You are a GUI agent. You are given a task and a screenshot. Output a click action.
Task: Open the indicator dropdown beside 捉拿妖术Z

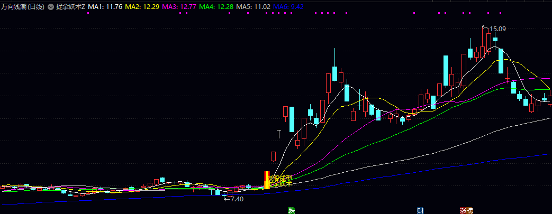pyautogui.click(x=51, y=7)
